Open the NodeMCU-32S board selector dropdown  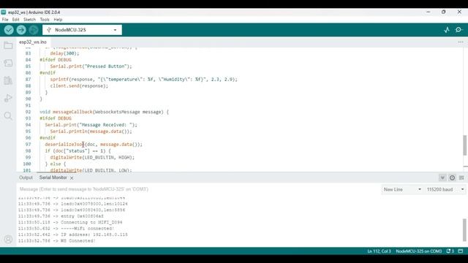point(82,30)
